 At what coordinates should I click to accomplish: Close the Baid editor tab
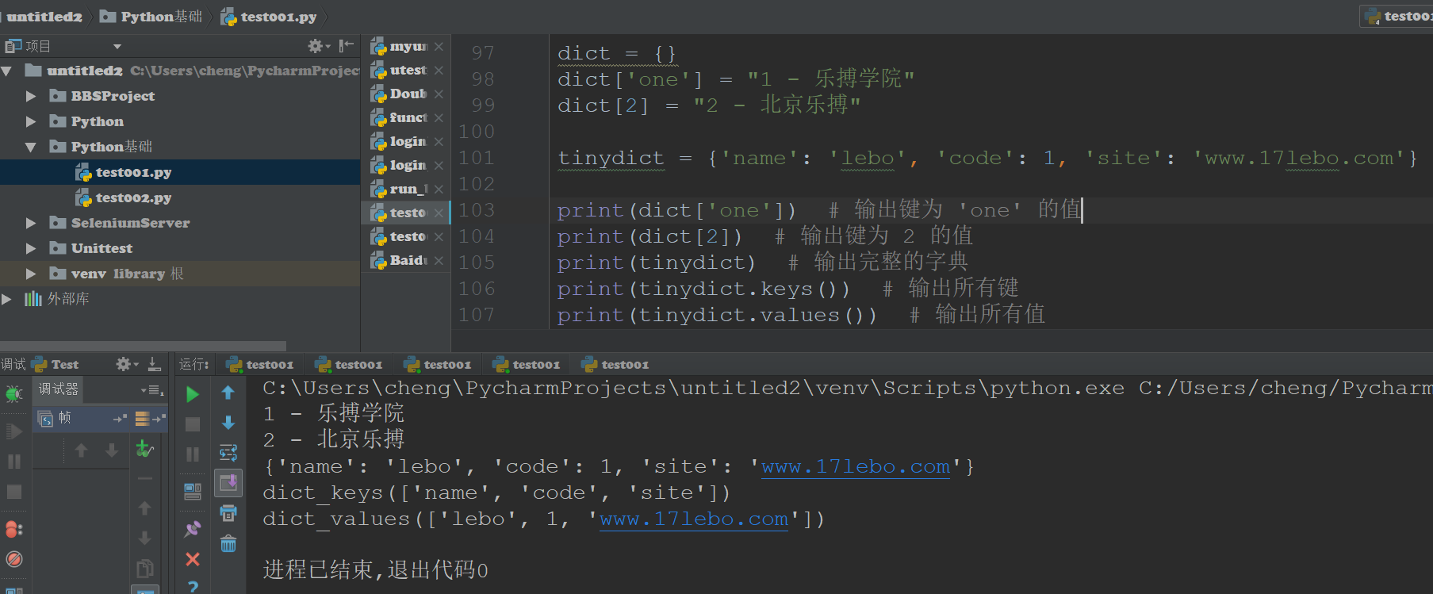pos(439,260)
